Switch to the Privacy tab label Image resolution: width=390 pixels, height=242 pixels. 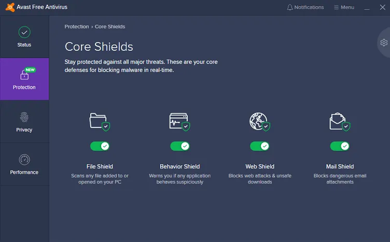coord(24,130)
